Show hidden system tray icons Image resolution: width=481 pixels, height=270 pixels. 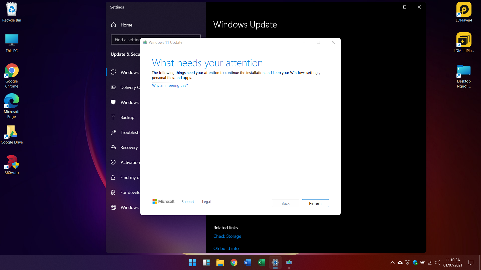pyautogui.click(x=392, y=262)
